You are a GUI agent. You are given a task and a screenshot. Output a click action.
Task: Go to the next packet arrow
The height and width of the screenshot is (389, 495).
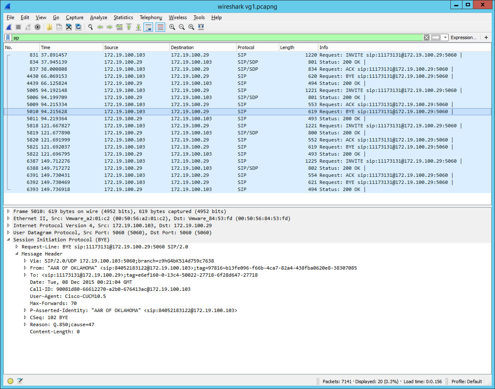(x=110, y=27)
